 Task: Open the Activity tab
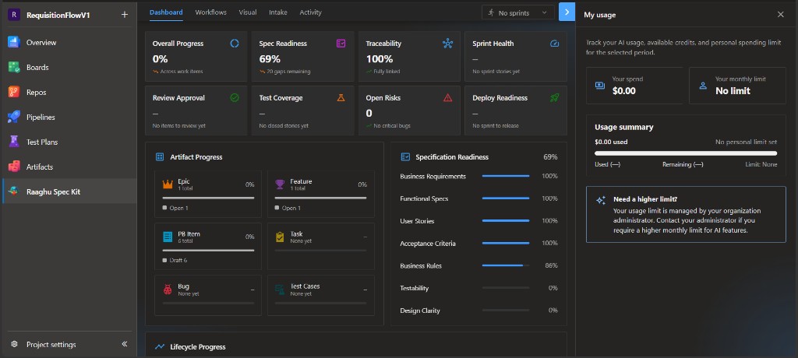pyautogui.click(x=310, y=12)
